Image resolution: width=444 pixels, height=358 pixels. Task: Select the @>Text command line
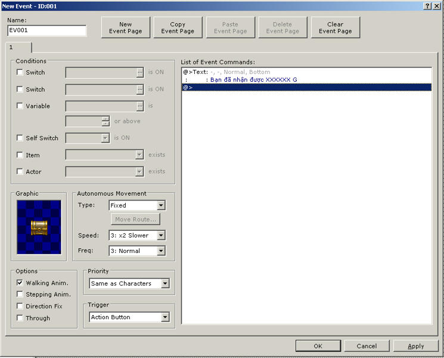click(306, 72)
